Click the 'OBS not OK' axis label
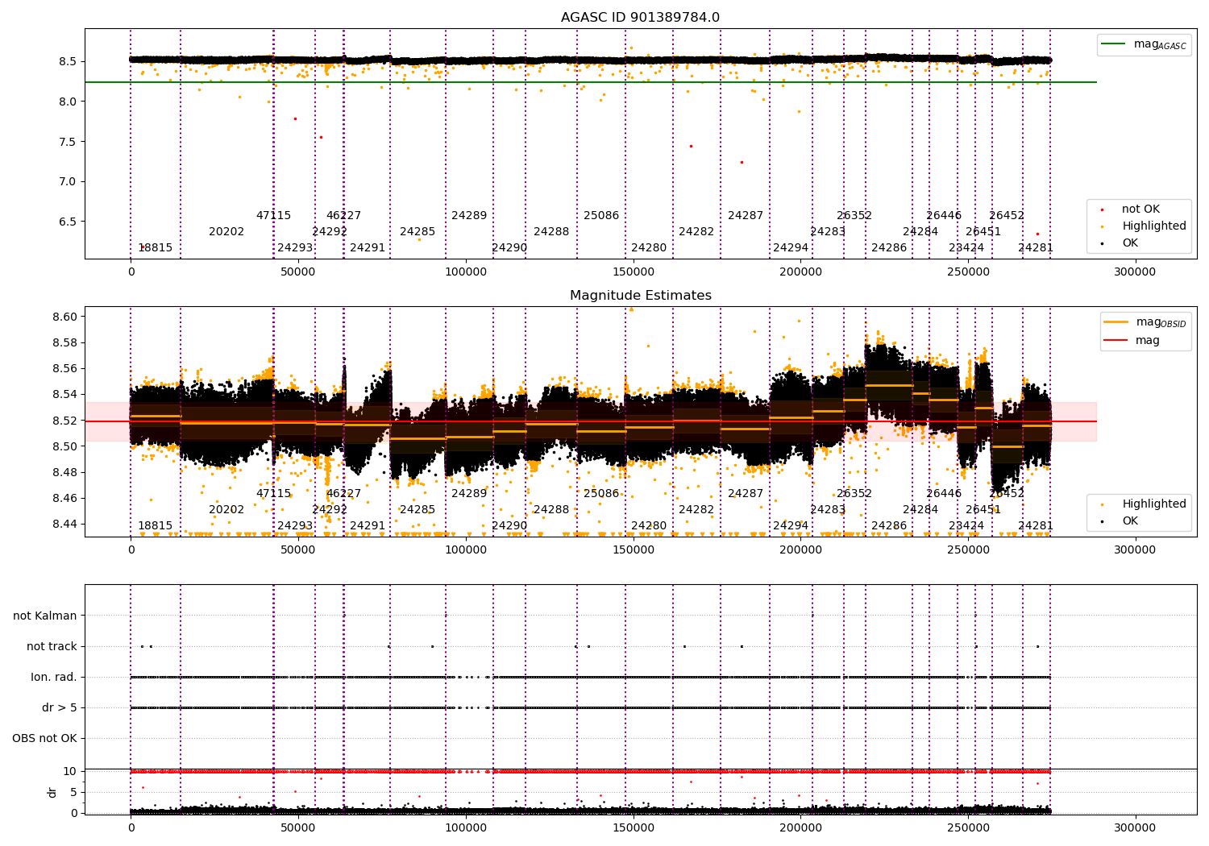 (x=44, y=738)
